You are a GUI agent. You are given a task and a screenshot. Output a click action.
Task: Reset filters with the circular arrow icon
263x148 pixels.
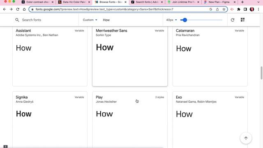coord(233,20)
